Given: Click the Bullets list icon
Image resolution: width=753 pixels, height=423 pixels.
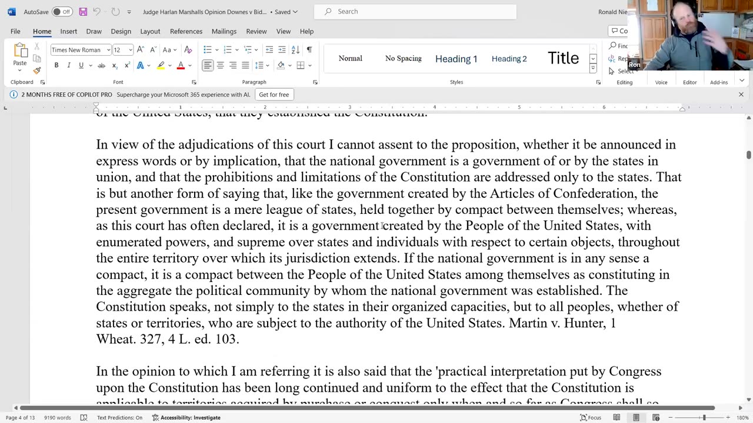Looking at the screenshot, I should 207,50.
